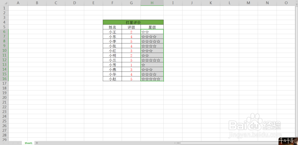Image resolution: width=298 pixels, height=145 pixels.
Task: Click the name cell 小明
Action: pyautogui.click(x=112, y=55)
